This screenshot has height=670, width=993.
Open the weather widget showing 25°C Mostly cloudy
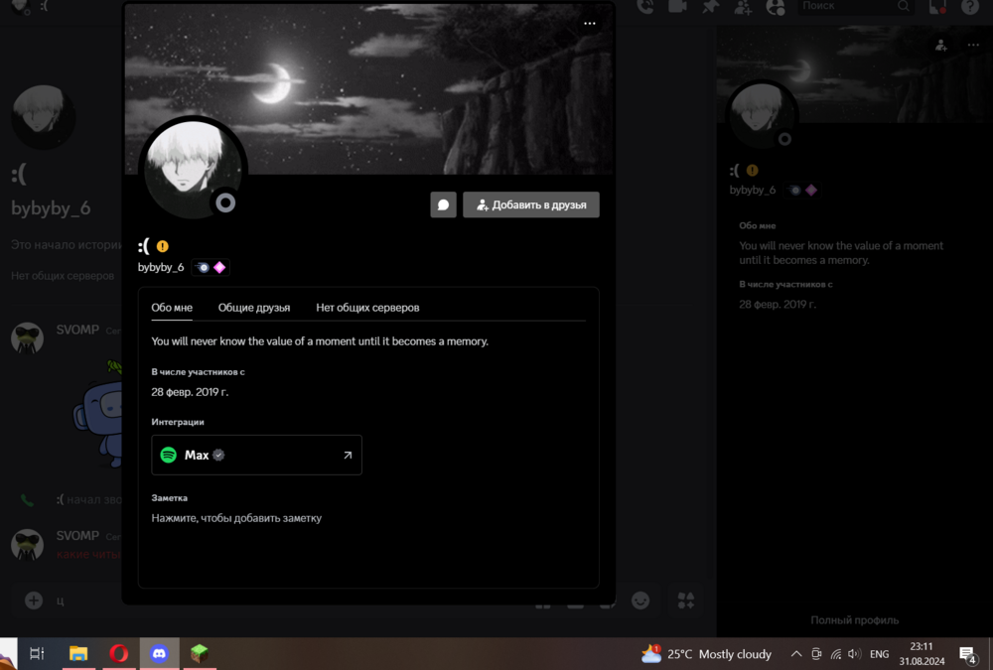point(707,653)
